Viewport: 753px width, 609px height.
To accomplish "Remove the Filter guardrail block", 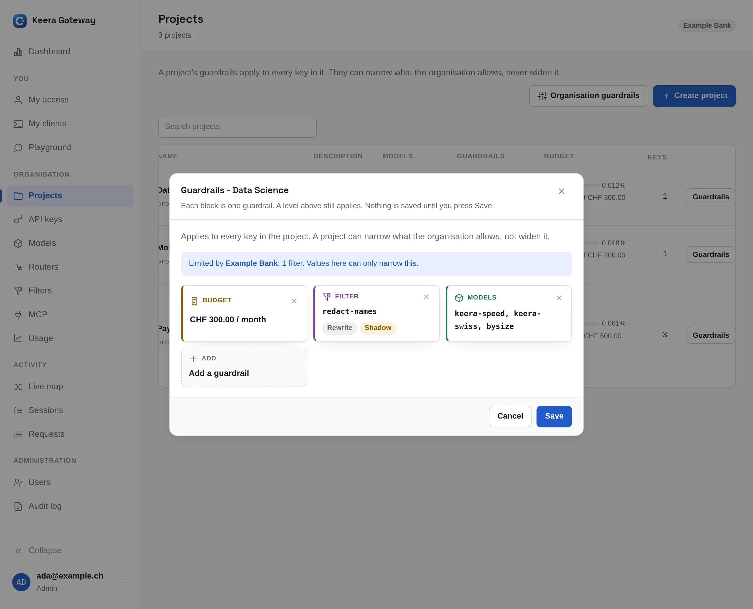I will click(426, 297).
